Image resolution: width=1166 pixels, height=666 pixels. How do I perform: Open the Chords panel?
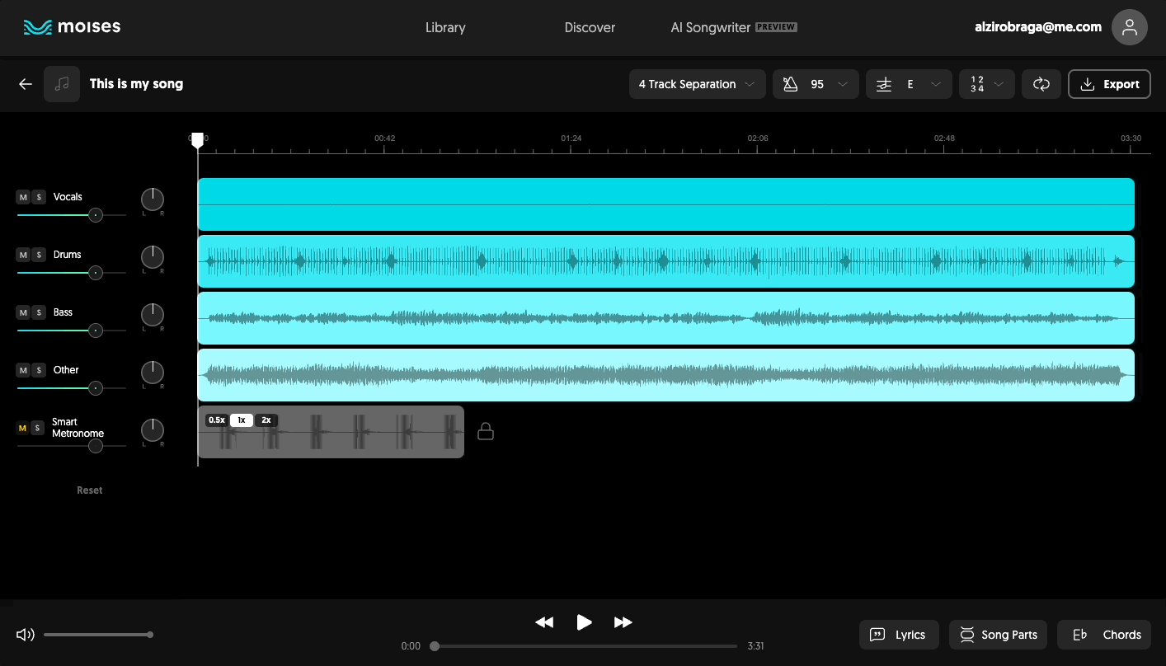click(x=1104, y=635)
